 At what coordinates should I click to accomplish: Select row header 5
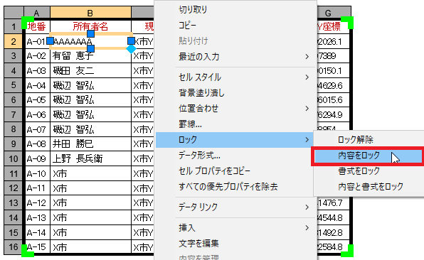tap(14, 85)
